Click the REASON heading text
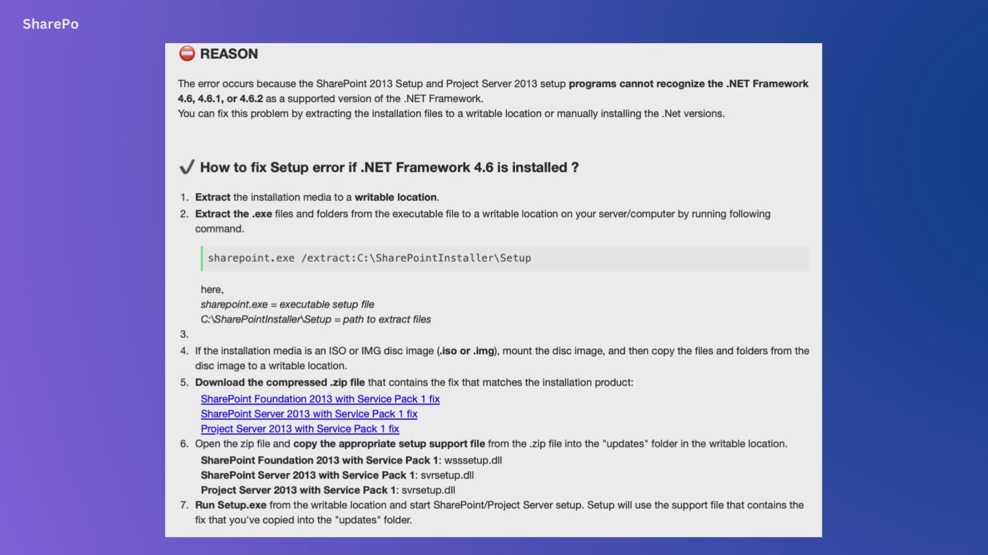The height and width of the screenshot is (555, 988). point(229,54)
